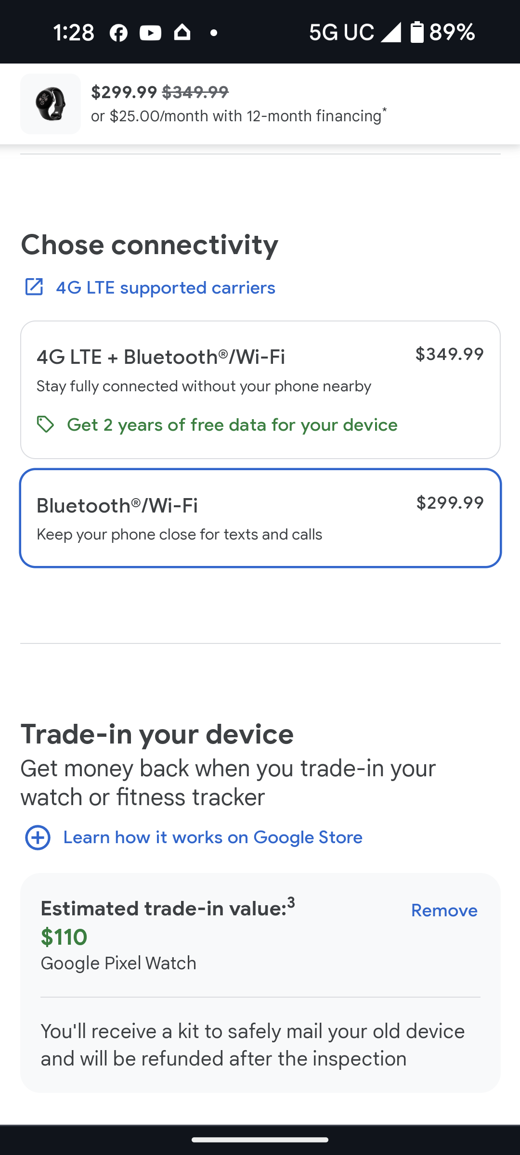Select 4G LTE + Bluetooth/Wi-Fi option
This screenshot has height=1155, width=520.
coord(260,390)
